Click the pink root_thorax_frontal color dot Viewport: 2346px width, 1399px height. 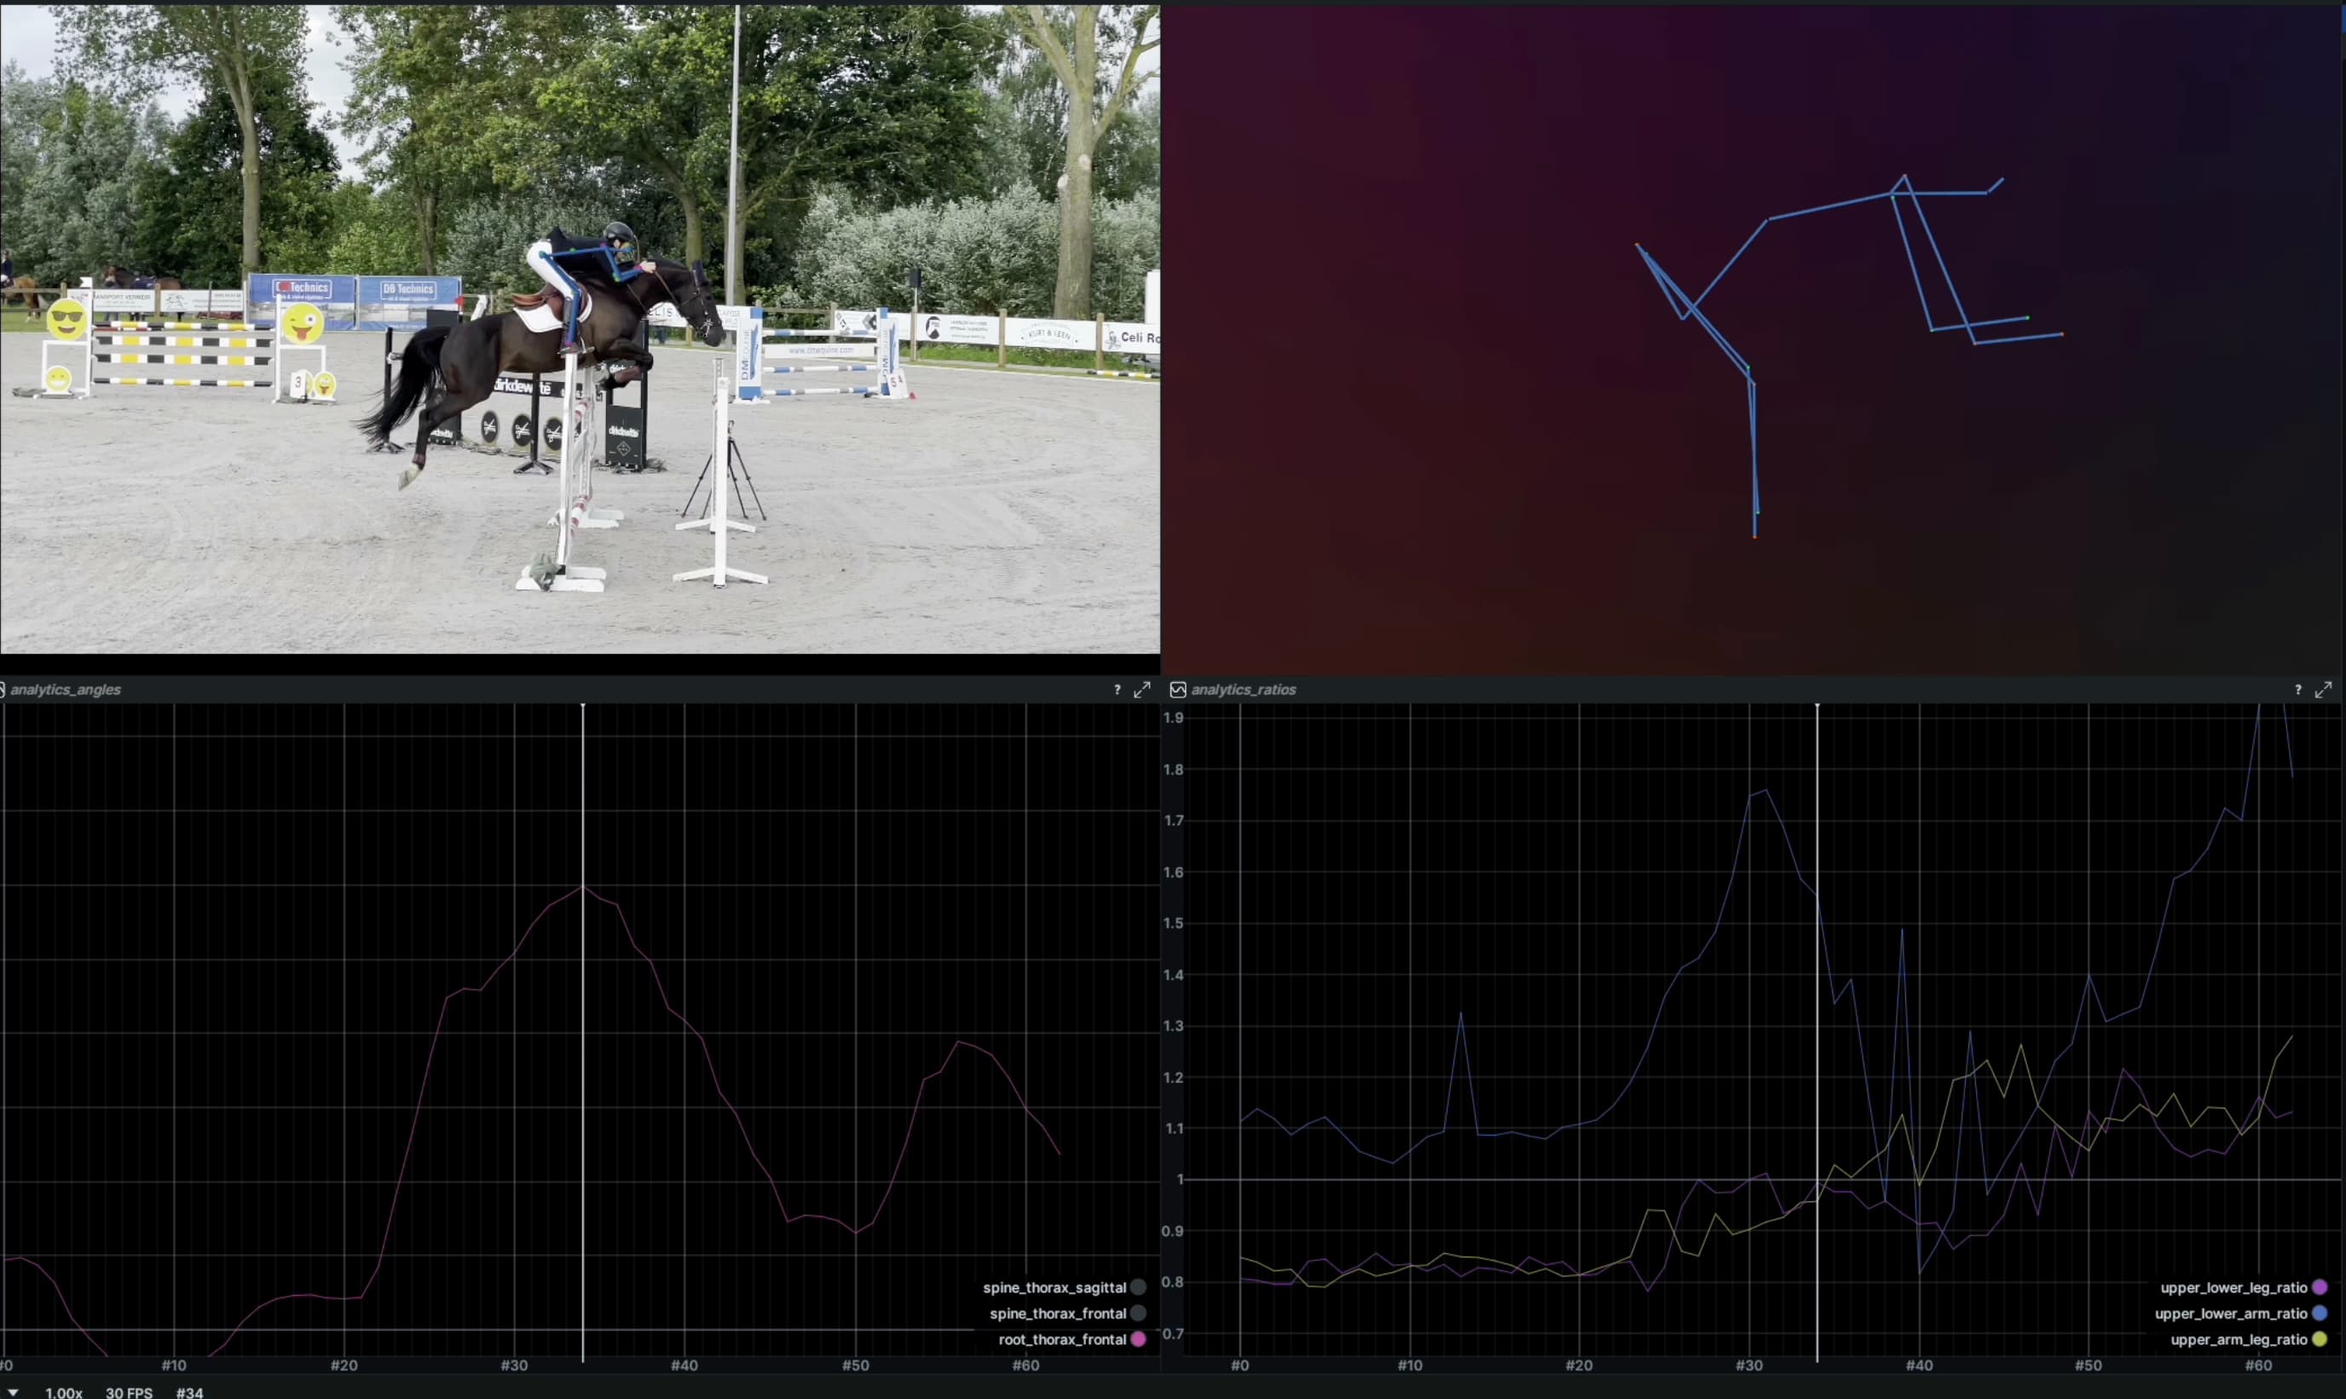pos(1138,1338)
